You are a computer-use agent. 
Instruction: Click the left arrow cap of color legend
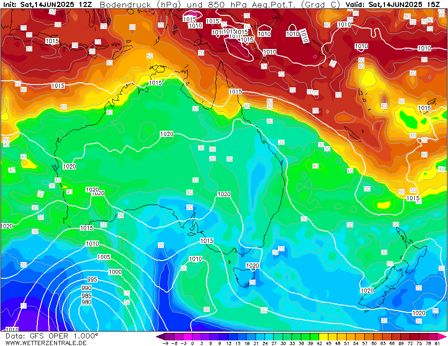[x=161, y=337]
